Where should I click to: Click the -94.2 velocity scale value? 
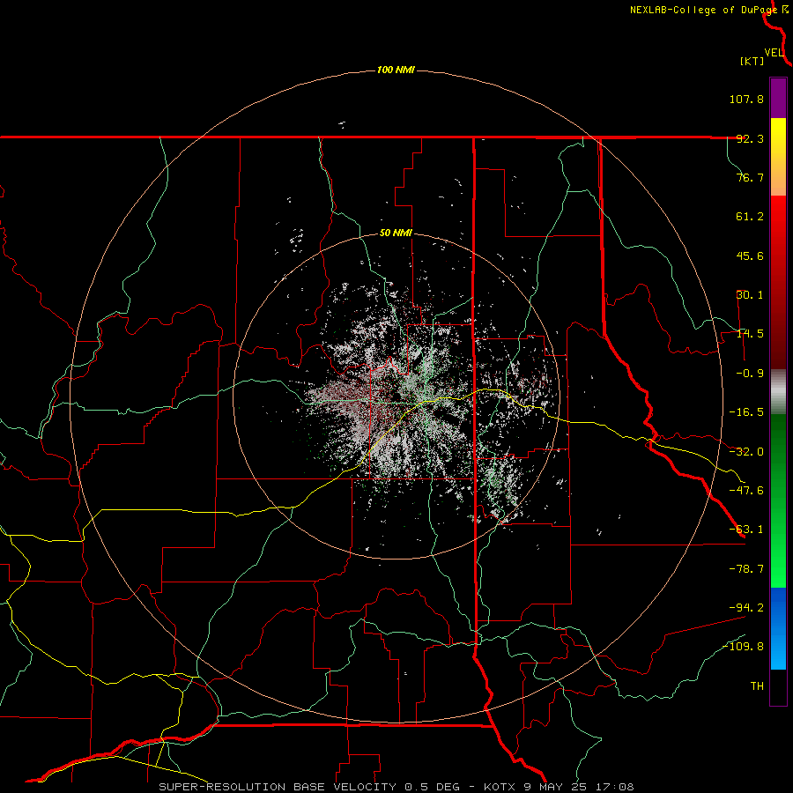click(x=746, y=607)
